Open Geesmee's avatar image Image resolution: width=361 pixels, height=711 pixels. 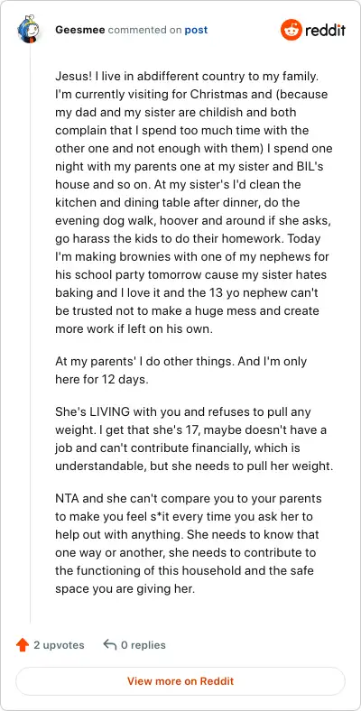coord(29,30)
